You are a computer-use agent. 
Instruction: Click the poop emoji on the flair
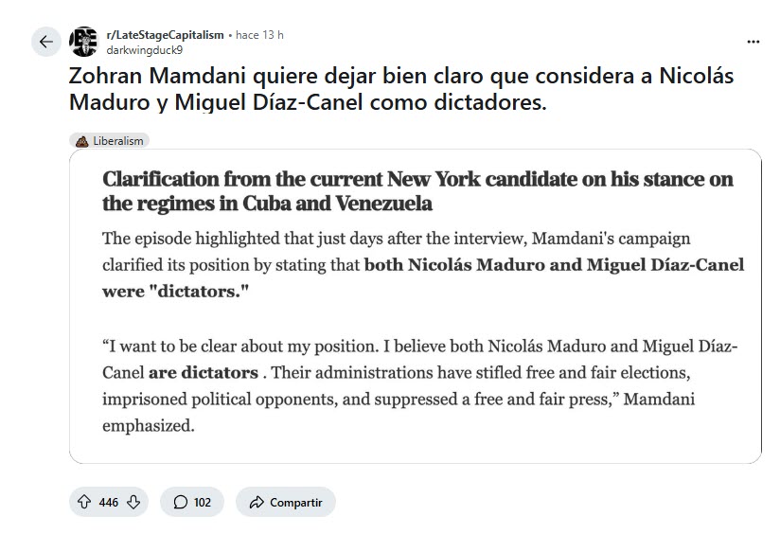pyautogui.click(x=83, y=141)
